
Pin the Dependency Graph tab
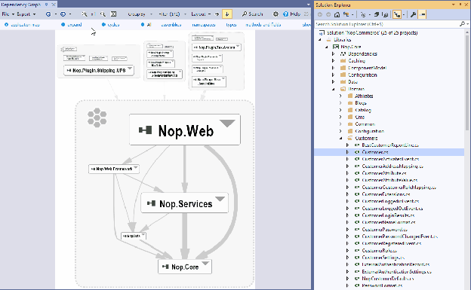tap(46, 5)
